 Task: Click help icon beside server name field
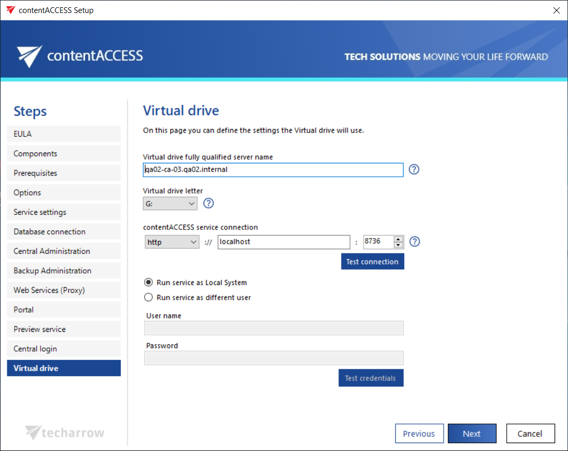click(x=414, y=170)
